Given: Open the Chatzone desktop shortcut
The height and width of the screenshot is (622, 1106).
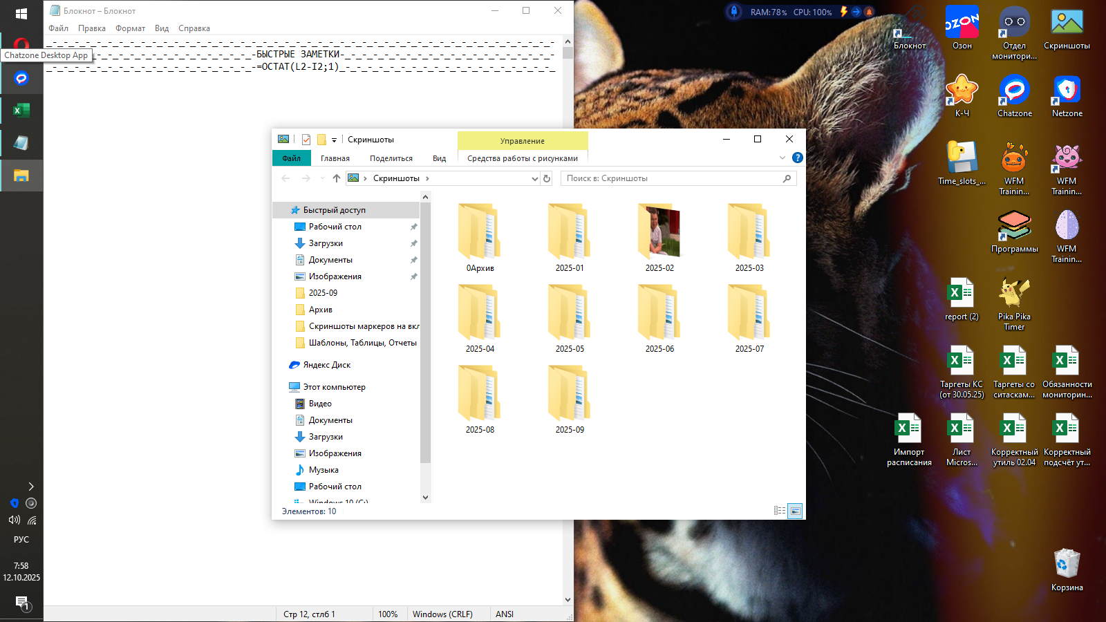Looking at the screenshot, I should (1015, 96).
